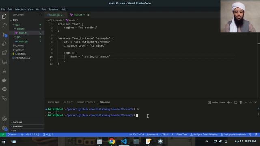Switch to the PROBLEMS panel tab
Image resolution: width=260 pixels, height=146 pixels.
(x=54, y=103)
